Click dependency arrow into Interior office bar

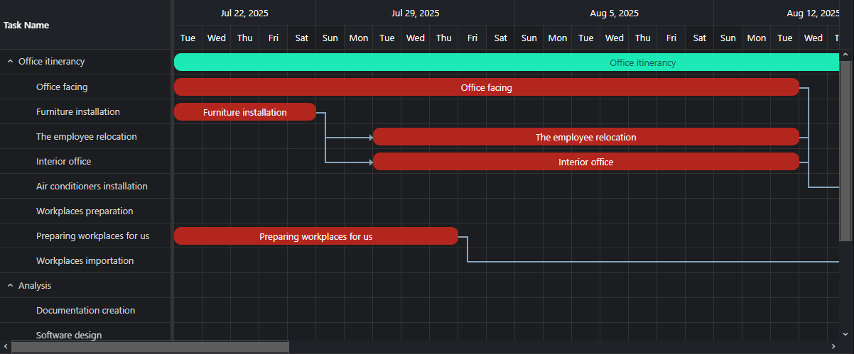pyautogui.click(x=370, y=162)
